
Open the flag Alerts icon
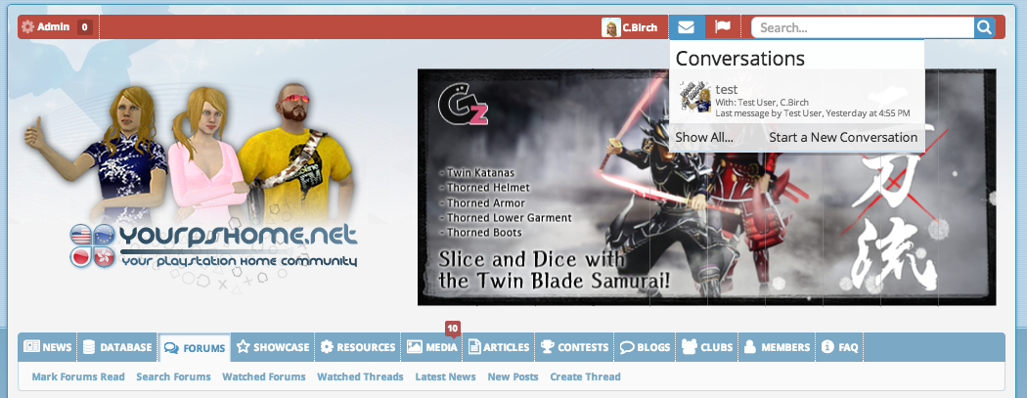pyautogui.click(x=723, y=26)
